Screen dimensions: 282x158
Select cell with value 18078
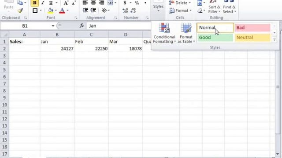(125, 49)
